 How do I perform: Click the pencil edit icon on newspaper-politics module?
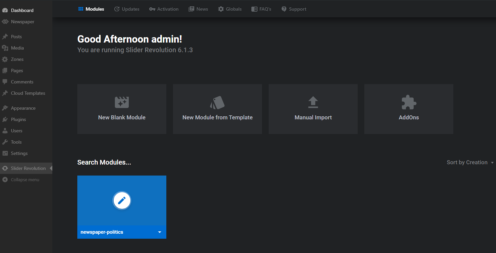point(122,200)
